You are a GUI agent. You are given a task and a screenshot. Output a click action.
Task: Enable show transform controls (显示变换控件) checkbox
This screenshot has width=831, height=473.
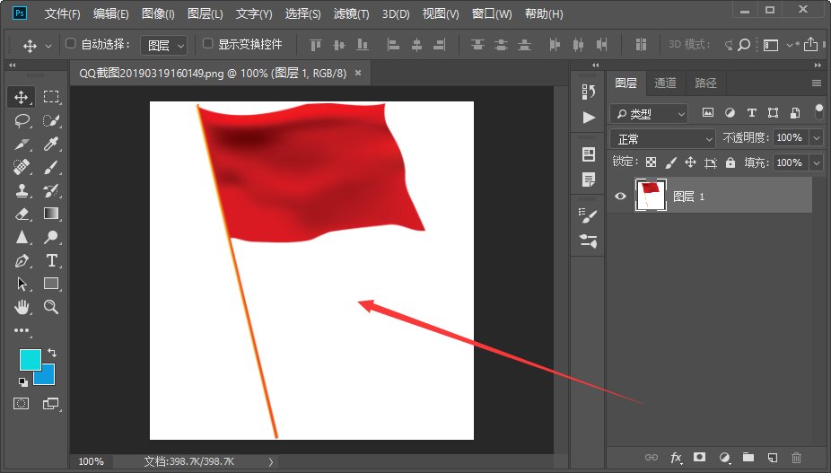point(208,43)
